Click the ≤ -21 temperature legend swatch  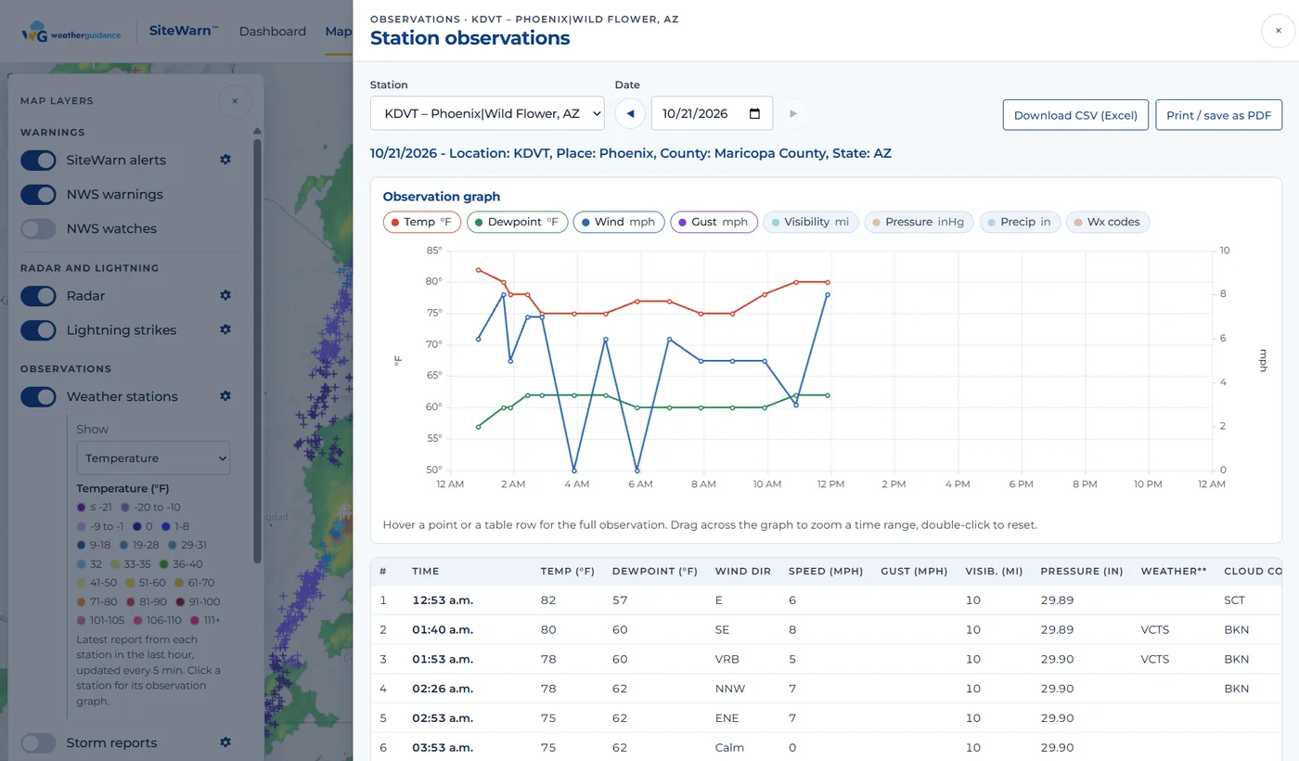pyautogui.click(x=82, y=507)
